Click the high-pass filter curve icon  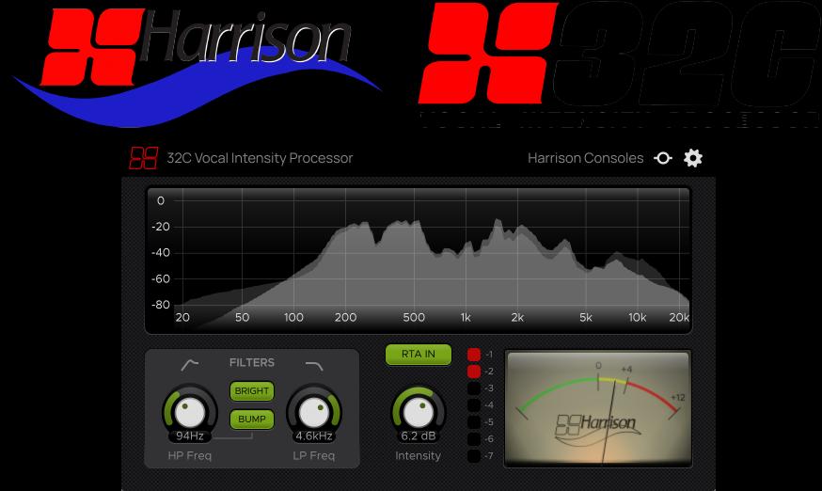pyautogui.click(x=190, y=365)
